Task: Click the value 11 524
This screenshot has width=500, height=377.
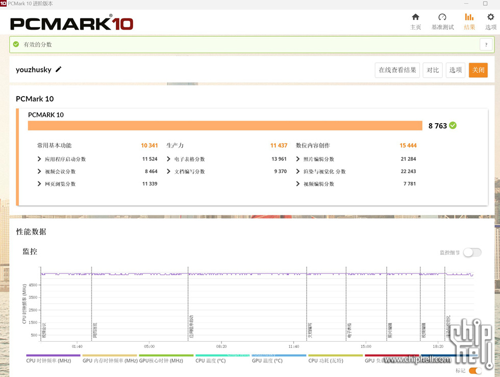Action: pyautogui.click(x=150, y=159)
